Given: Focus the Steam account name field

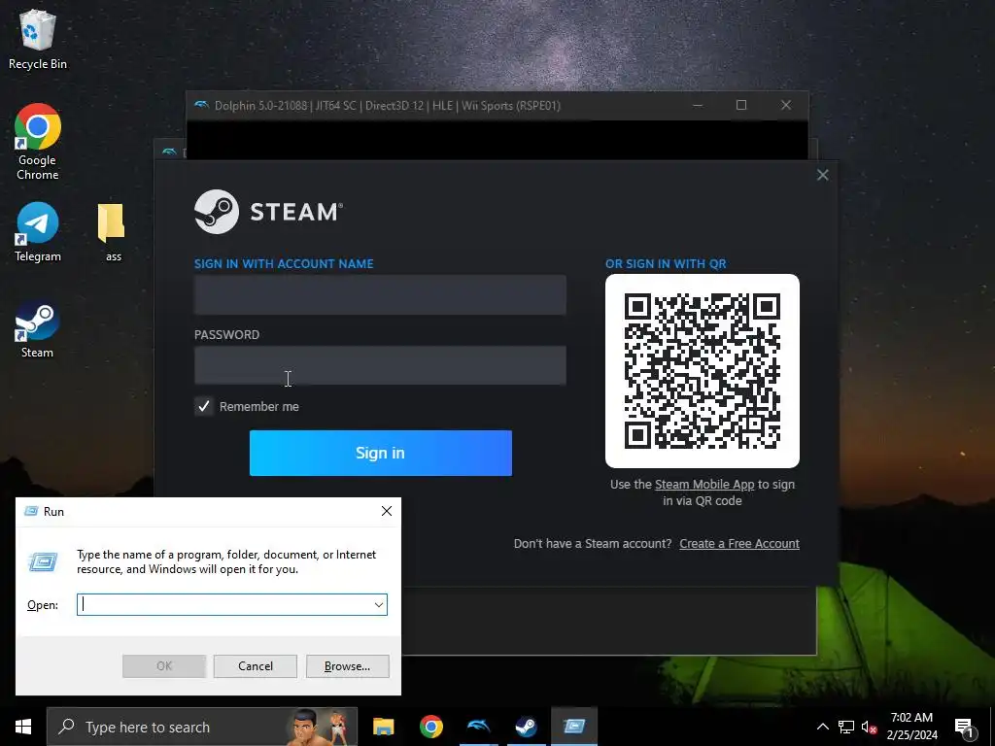Looking at the screenshot, I should coord(380,294).
